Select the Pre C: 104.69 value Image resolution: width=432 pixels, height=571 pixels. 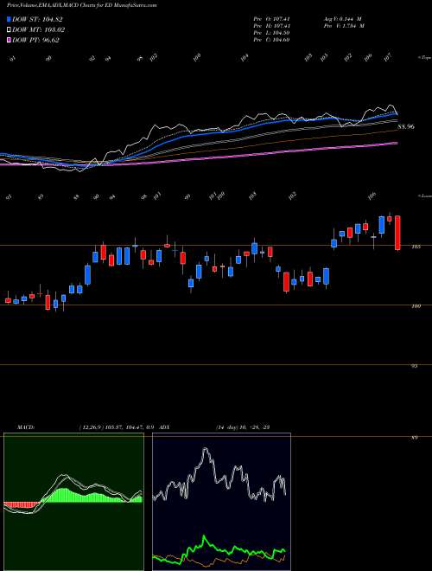(x=271, y=40)
